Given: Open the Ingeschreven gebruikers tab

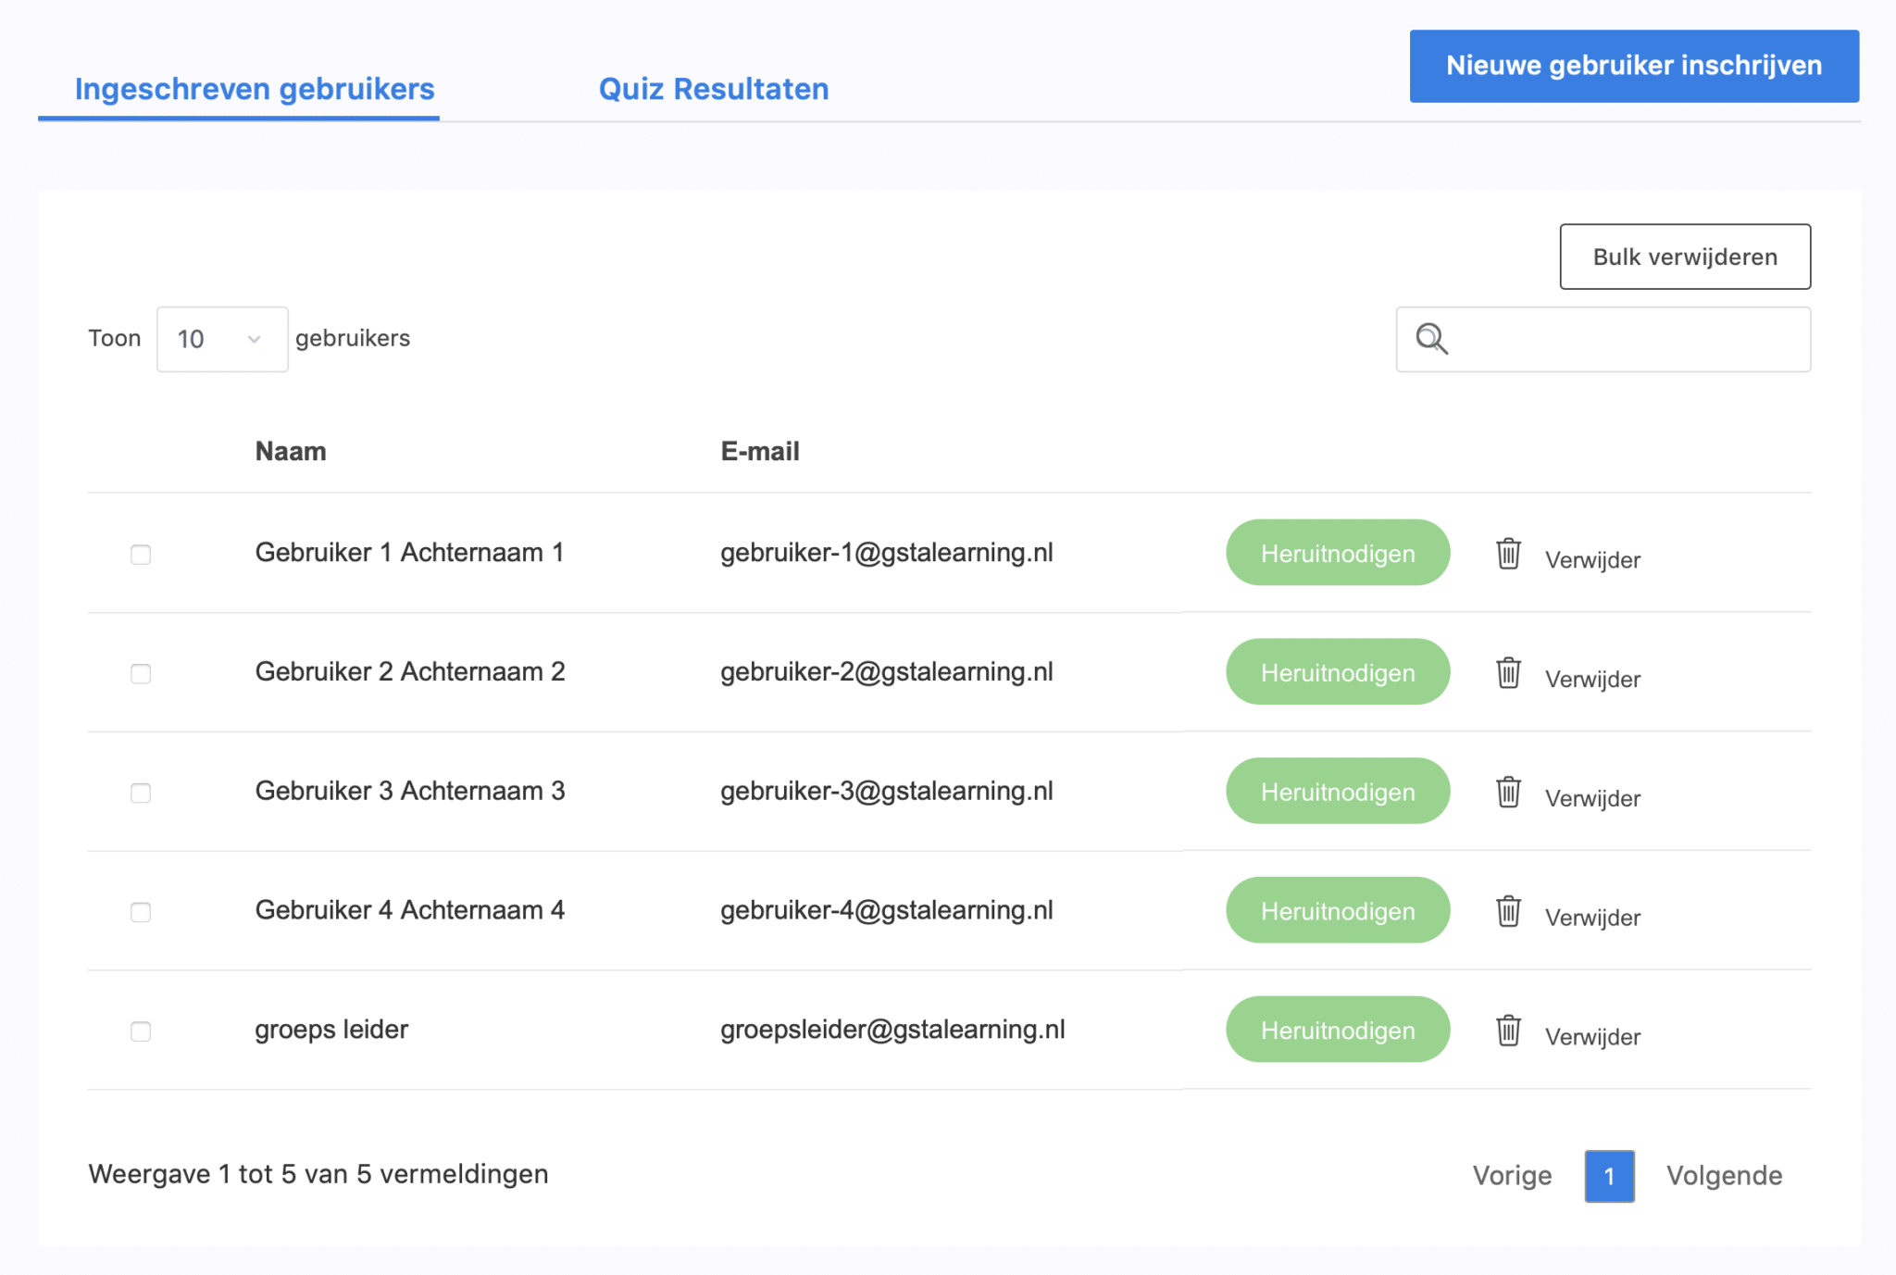Looking at the screenshot, I should (255, 89).
